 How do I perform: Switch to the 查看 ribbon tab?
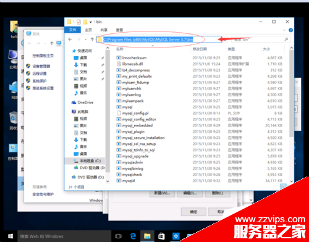point(119,30)
